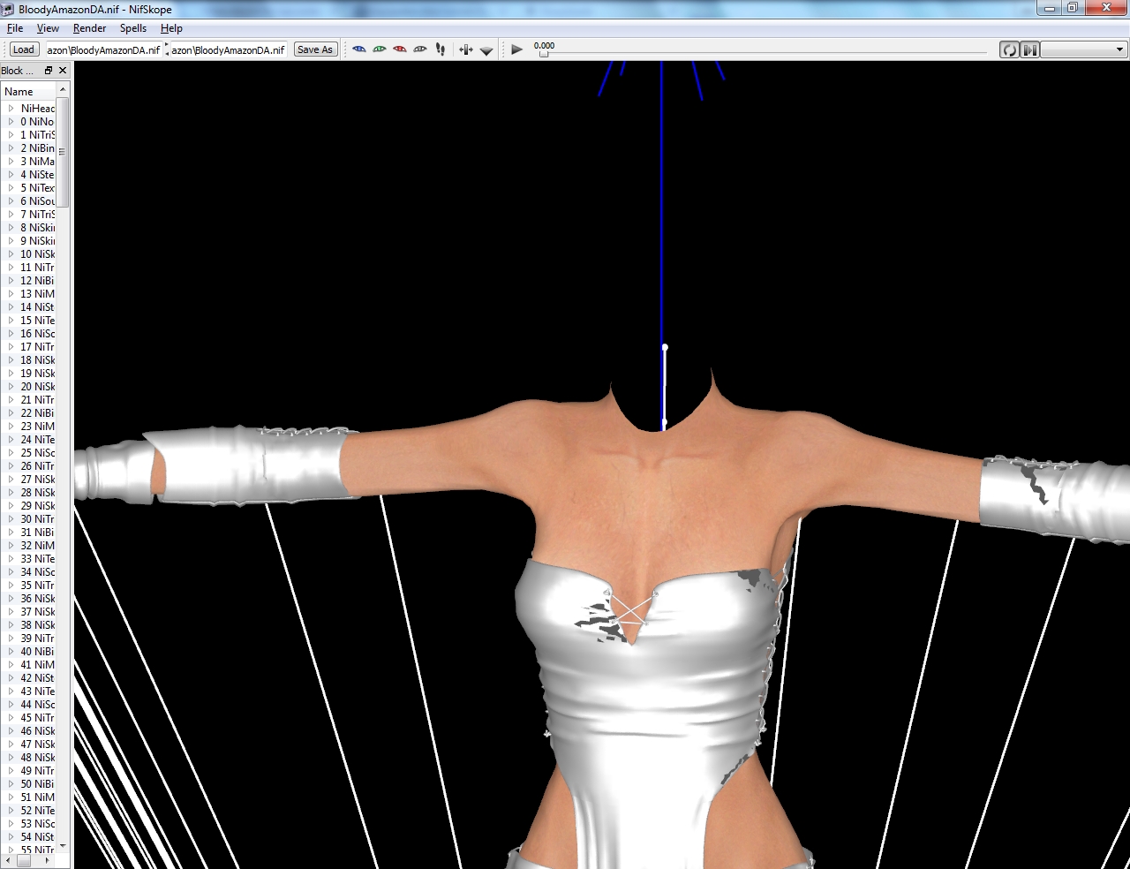Click the block list vertical scrollbar thumb
Screen dimensions: 1130x869
[x=63, y=152]
